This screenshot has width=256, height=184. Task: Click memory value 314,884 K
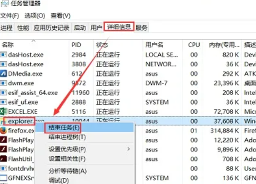tap(225, 131)
